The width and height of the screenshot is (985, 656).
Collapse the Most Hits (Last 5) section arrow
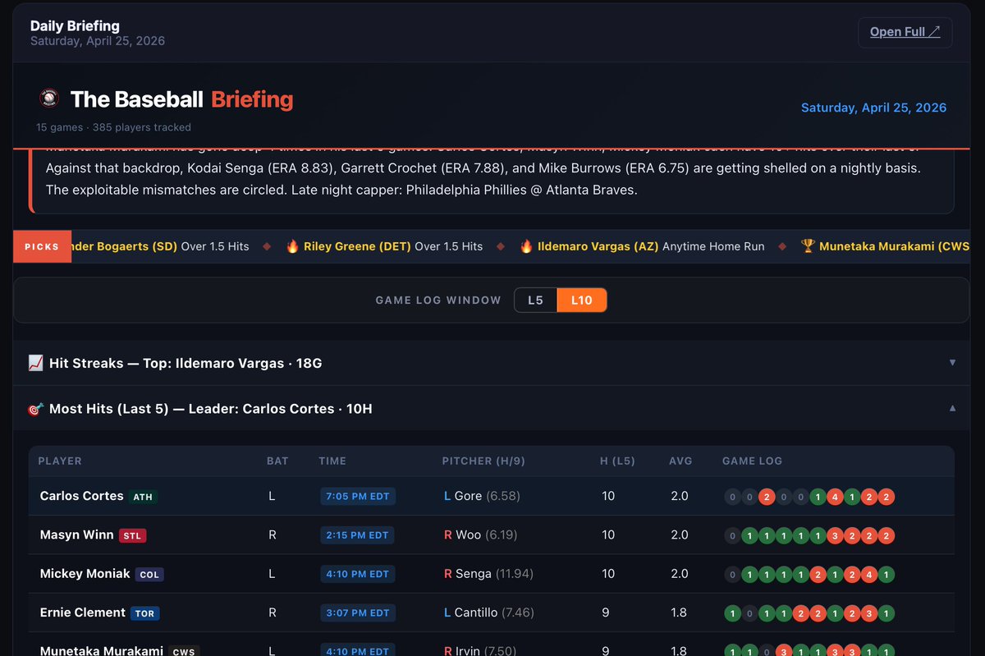(952, 408)
